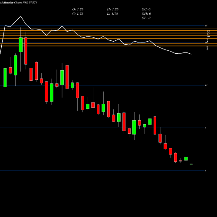217x217 pixels.
Task: Click the 'OC: 0' indicator text
Action: pyautogui.click(x=146, y=10)
